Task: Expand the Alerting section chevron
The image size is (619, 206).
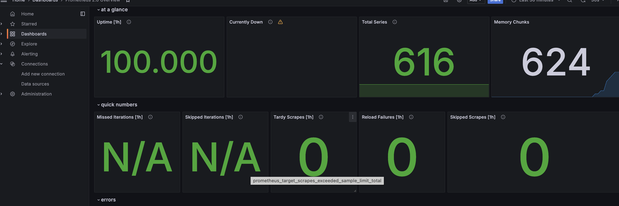Action: click(1, 54)
